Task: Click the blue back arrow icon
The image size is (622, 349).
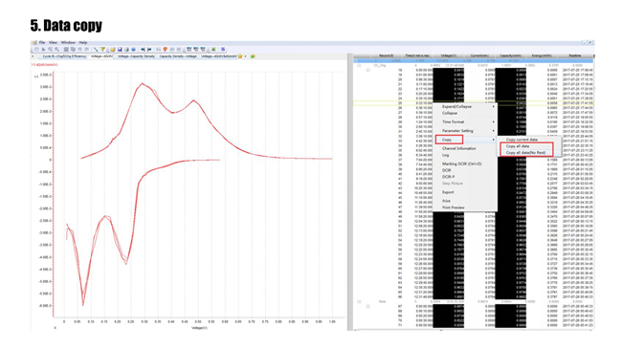Action: click(143, 50)
